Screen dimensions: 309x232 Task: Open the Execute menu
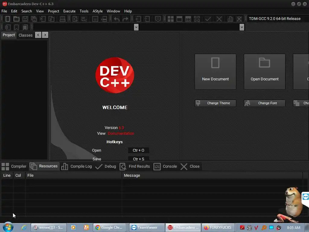click(x=69, y=11)
